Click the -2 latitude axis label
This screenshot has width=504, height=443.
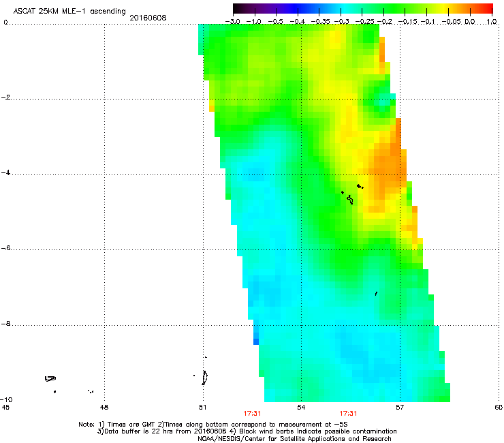click(6, 97)
